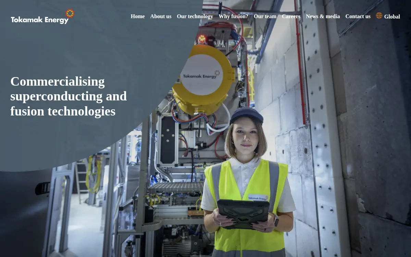The width and height of the screenshot is (411, 257).
Task: Visit the Careers page
Action: [x=291, y=16]
